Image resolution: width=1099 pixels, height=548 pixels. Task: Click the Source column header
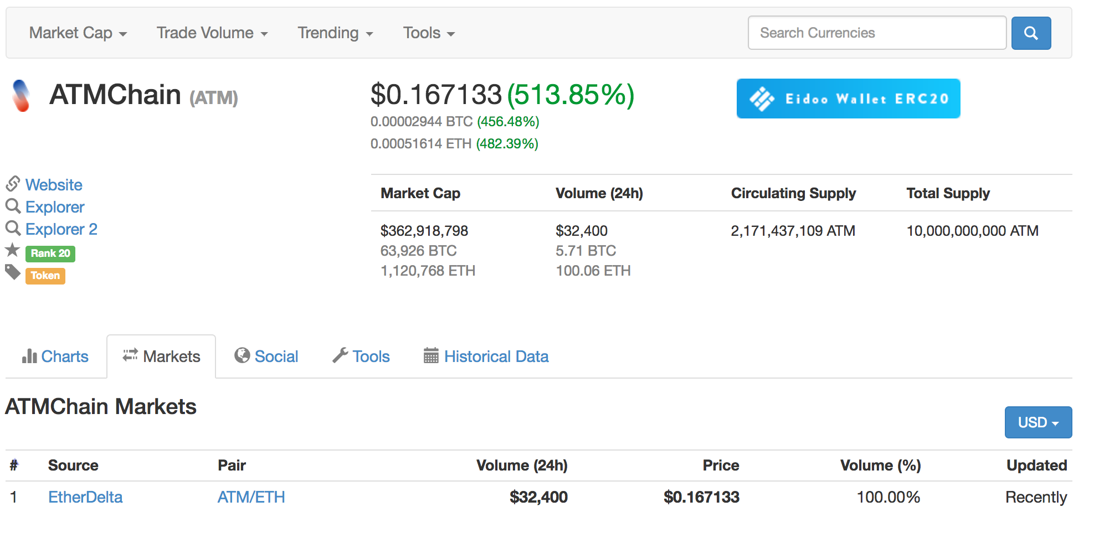tap(73, 466)
